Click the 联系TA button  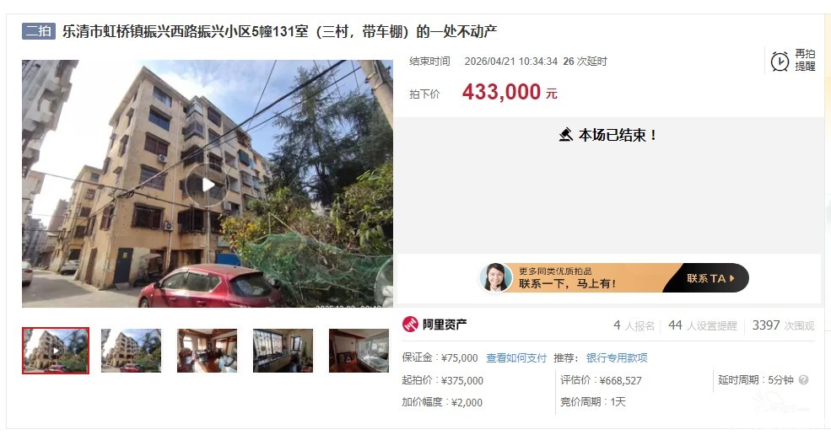click(710, 278)
